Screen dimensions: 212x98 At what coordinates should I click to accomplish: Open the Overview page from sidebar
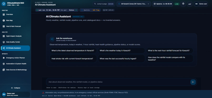pyautogui.click(x=16, y=14)
